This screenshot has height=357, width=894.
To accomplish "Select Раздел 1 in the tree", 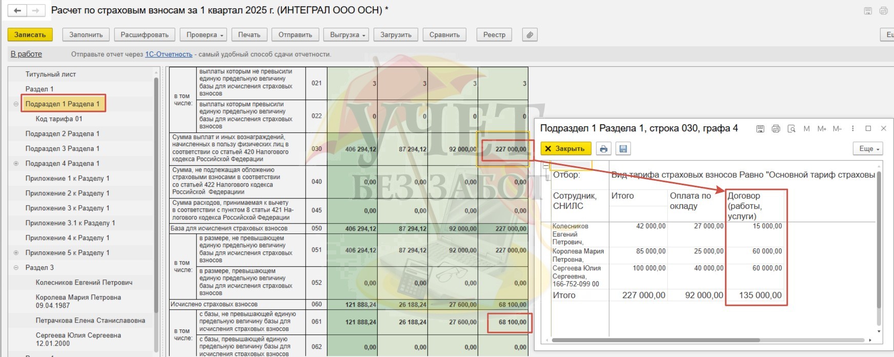I will click(x=39, y=89).
